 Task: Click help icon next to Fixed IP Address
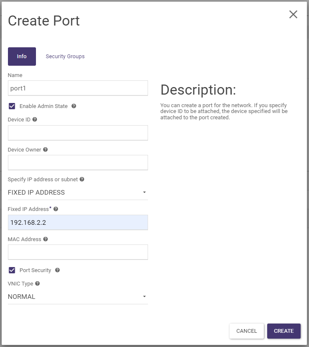[56, 209]
